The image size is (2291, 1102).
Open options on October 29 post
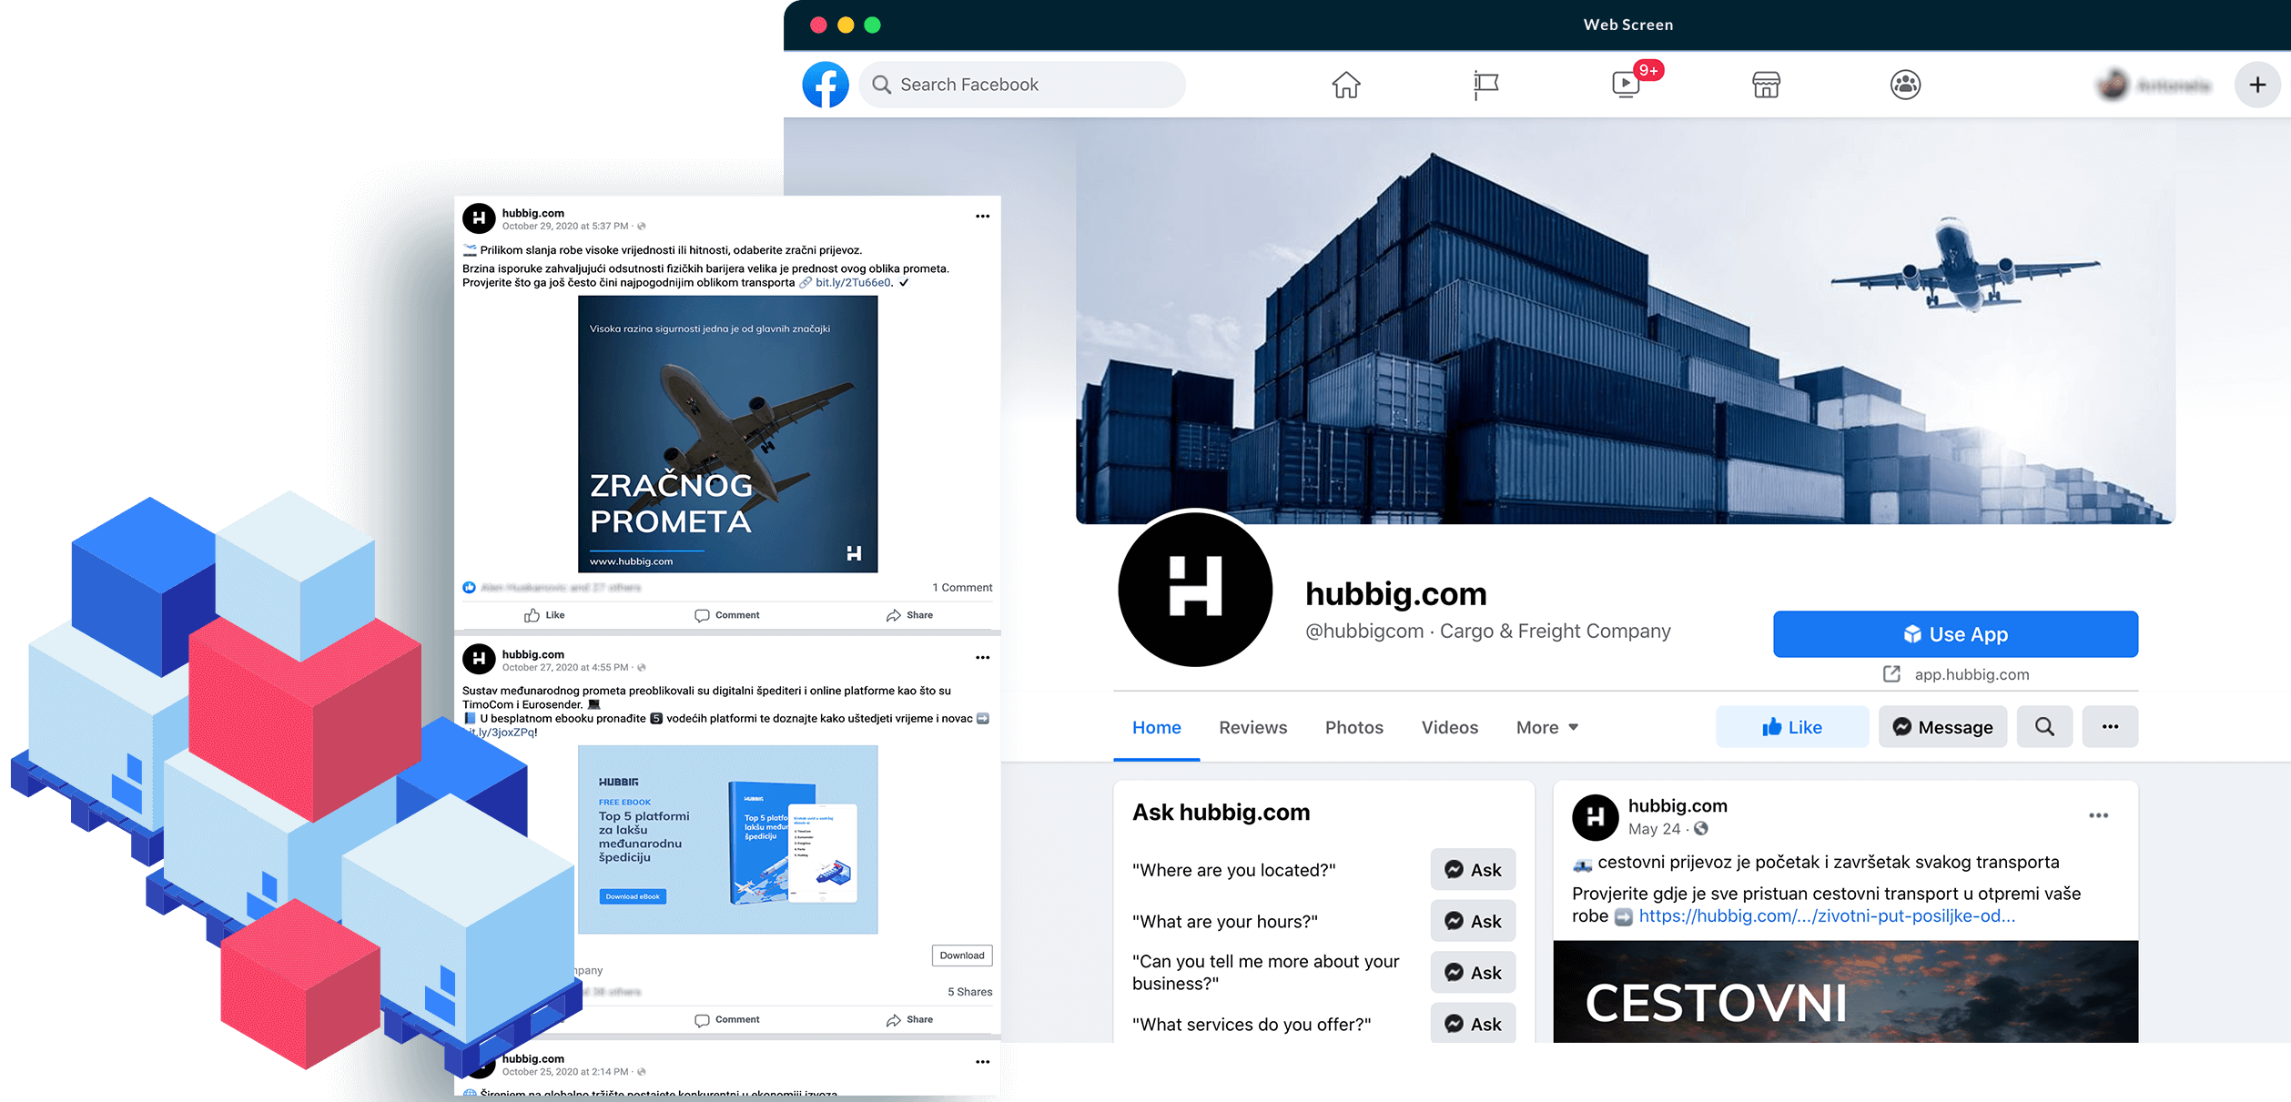[x=982, y=217]
